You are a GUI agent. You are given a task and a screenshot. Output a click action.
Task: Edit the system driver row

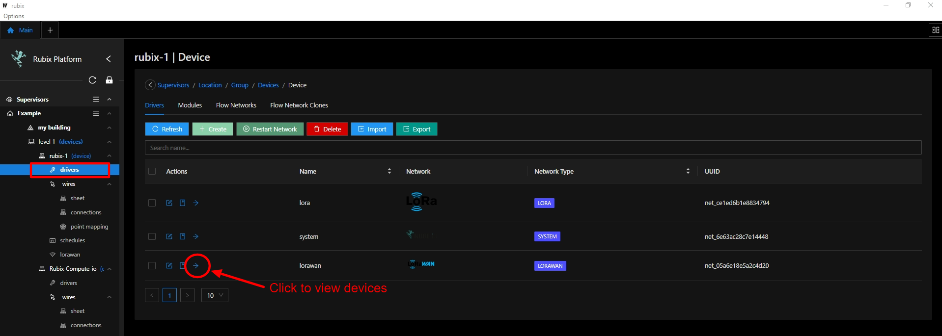pos(169,236)
